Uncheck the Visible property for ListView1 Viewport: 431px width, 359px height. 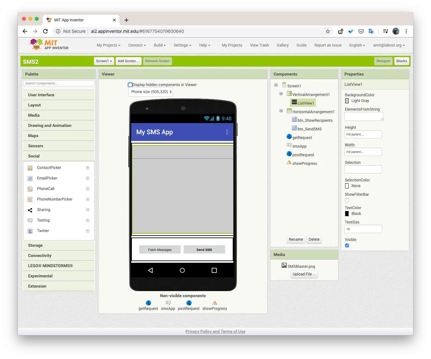pyautogui.click(x=347, y=245)
